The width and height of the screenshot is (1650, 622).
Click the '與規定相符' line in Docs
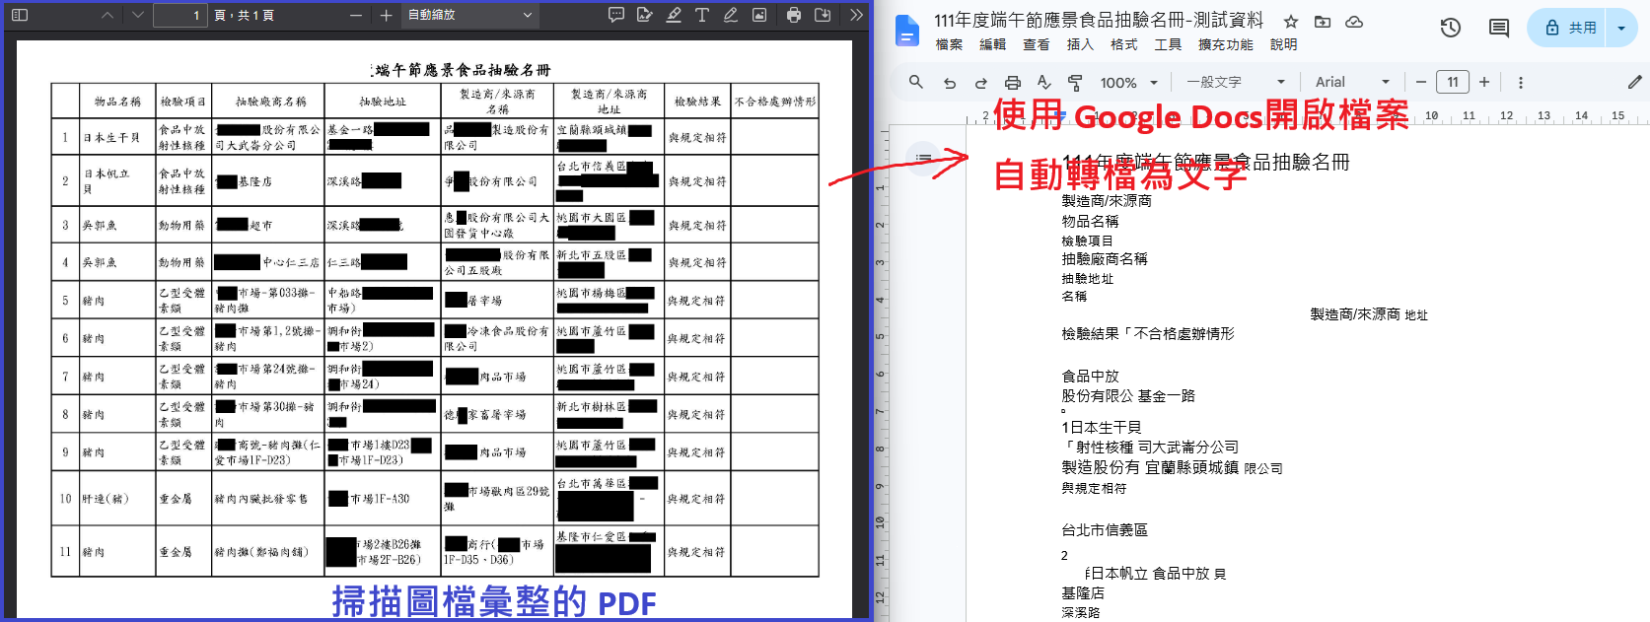[x=1094, y=489]
